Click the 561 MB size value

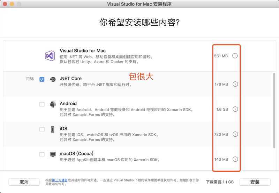[221, 56]
